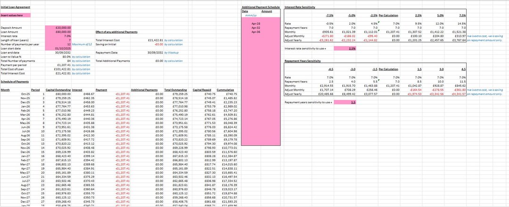Screen dimensions: 509x207
Task: Click the Loan end date value 30/09/2032
Action: click(x=64, y=52)
